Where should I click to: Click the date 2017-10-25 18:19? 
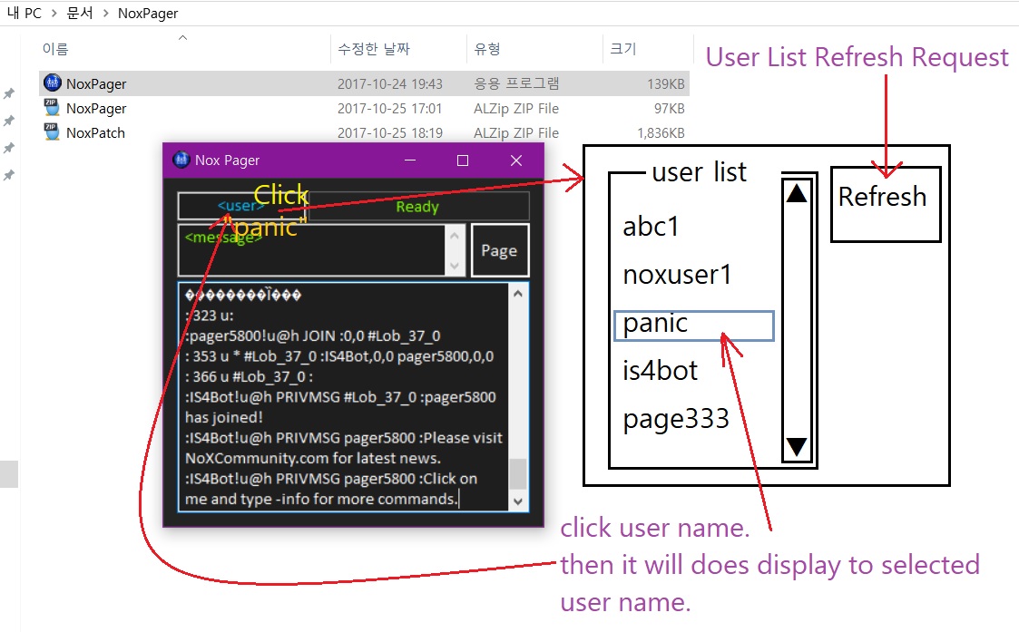coord(389,132)
